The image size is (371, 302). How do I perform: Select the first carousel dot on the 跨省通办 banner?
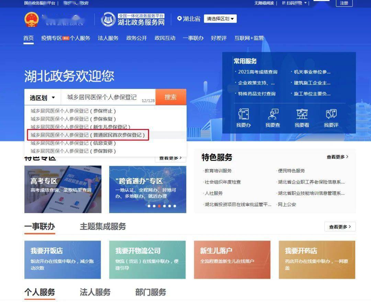(149, 206)
